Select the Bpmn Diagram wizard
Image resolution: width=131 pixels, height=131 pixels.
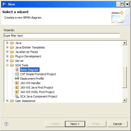click(29, 70)
